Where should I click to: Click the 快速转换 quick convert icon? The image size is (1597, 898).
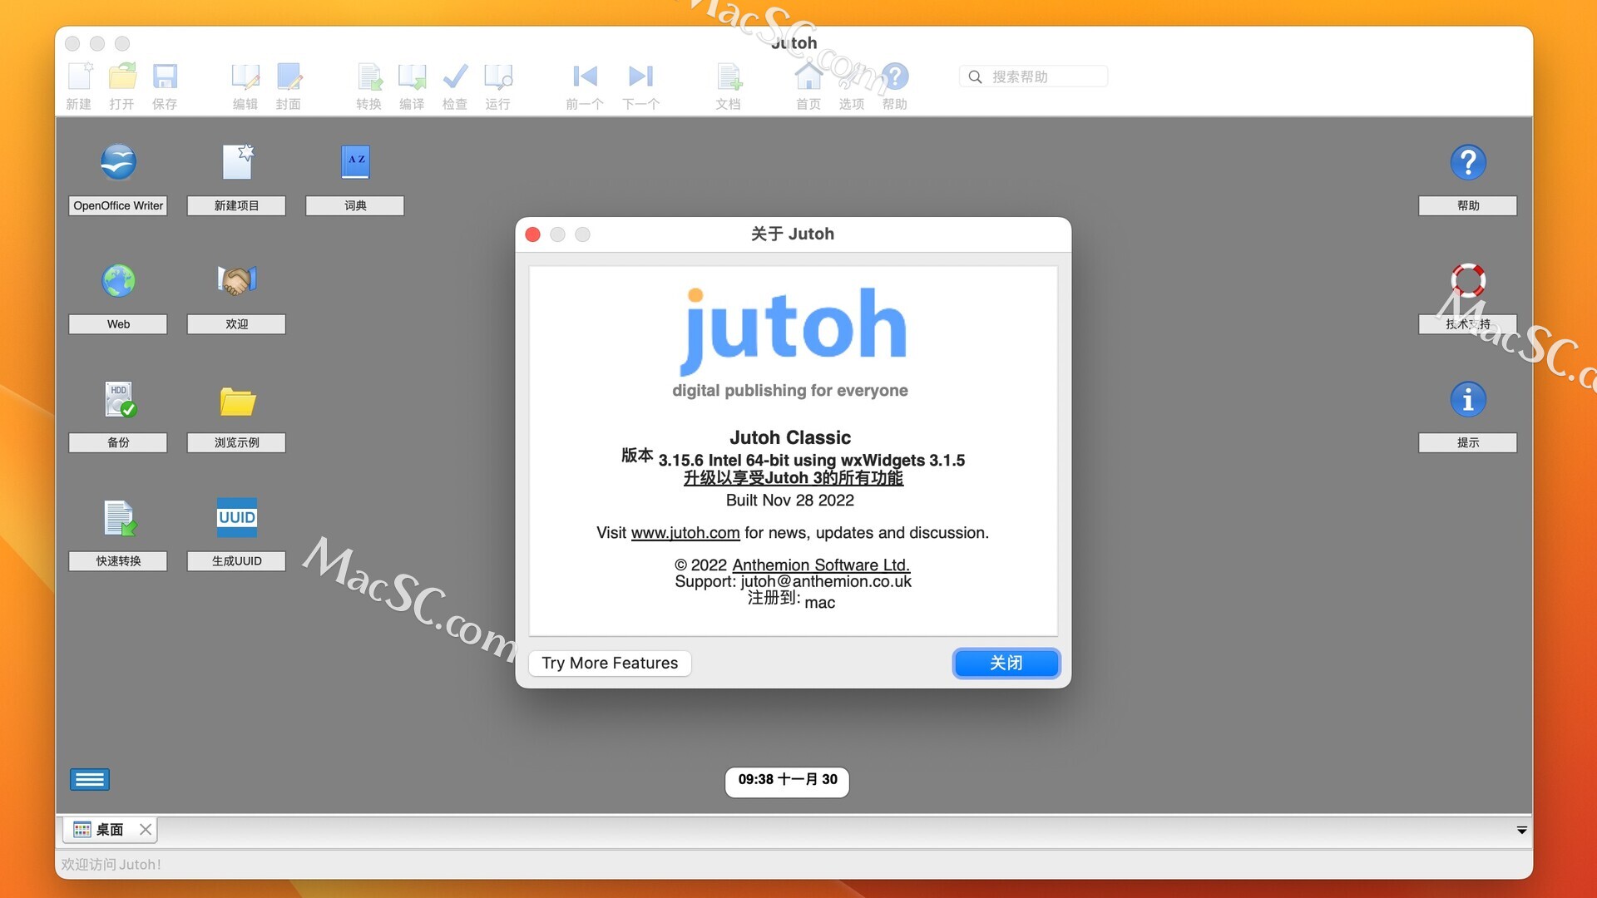[x=119, y=518]
